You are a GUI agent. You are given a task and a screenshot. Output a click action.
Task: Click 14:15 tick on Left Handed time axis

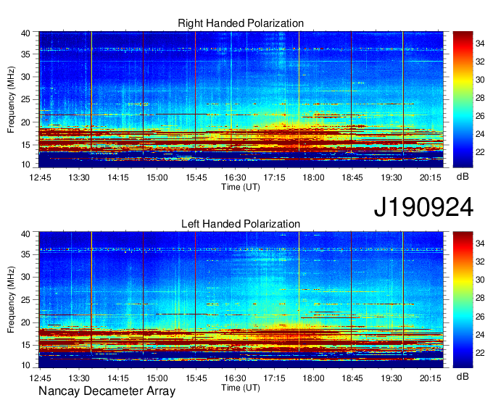coord(118,378)
